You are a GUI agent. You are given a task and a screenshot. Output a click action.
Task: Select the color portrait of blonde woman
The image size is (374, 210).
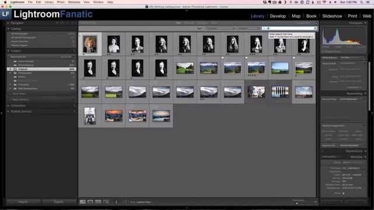90,44
